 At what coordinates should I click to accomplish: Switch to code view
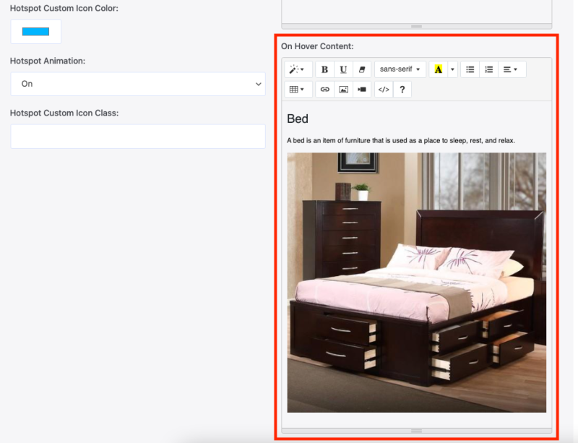pyautogui.click(x=384, y=90)
